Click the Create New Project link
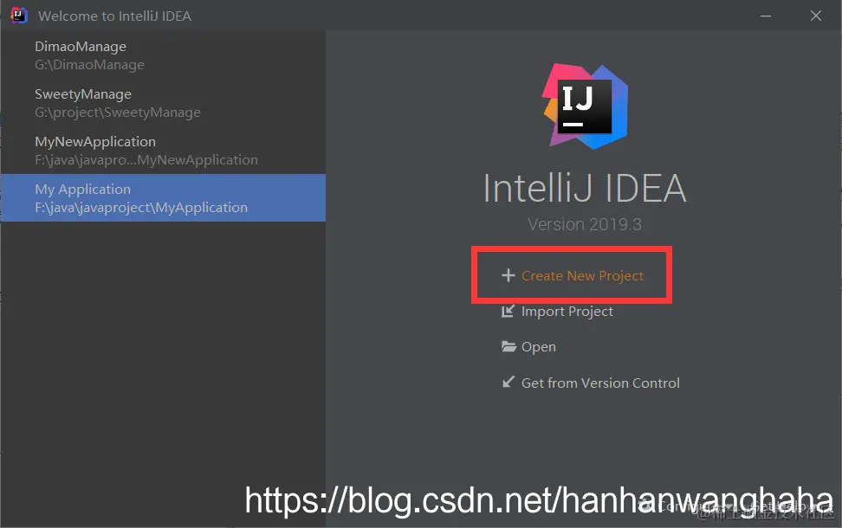This screenshot has width=842, height=528. (582, 276)
